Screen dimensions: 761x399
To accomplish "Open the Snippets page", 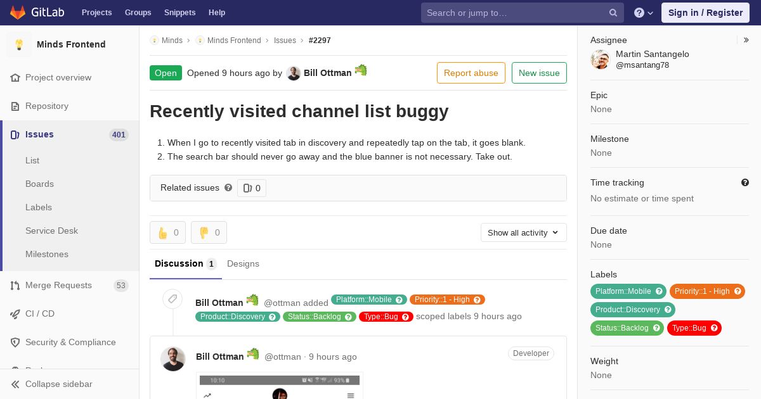I will click(x=179, y=13).
